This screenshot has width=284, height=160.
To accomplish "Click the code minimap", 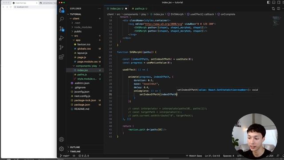I will pyautogui.click(x=276, y=21).
